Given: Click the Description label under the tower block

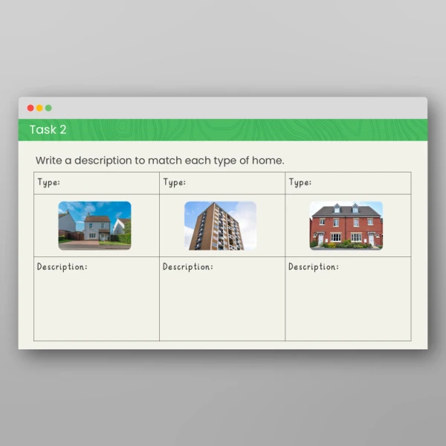Looking at the screenshot, I should click(187, 267).
